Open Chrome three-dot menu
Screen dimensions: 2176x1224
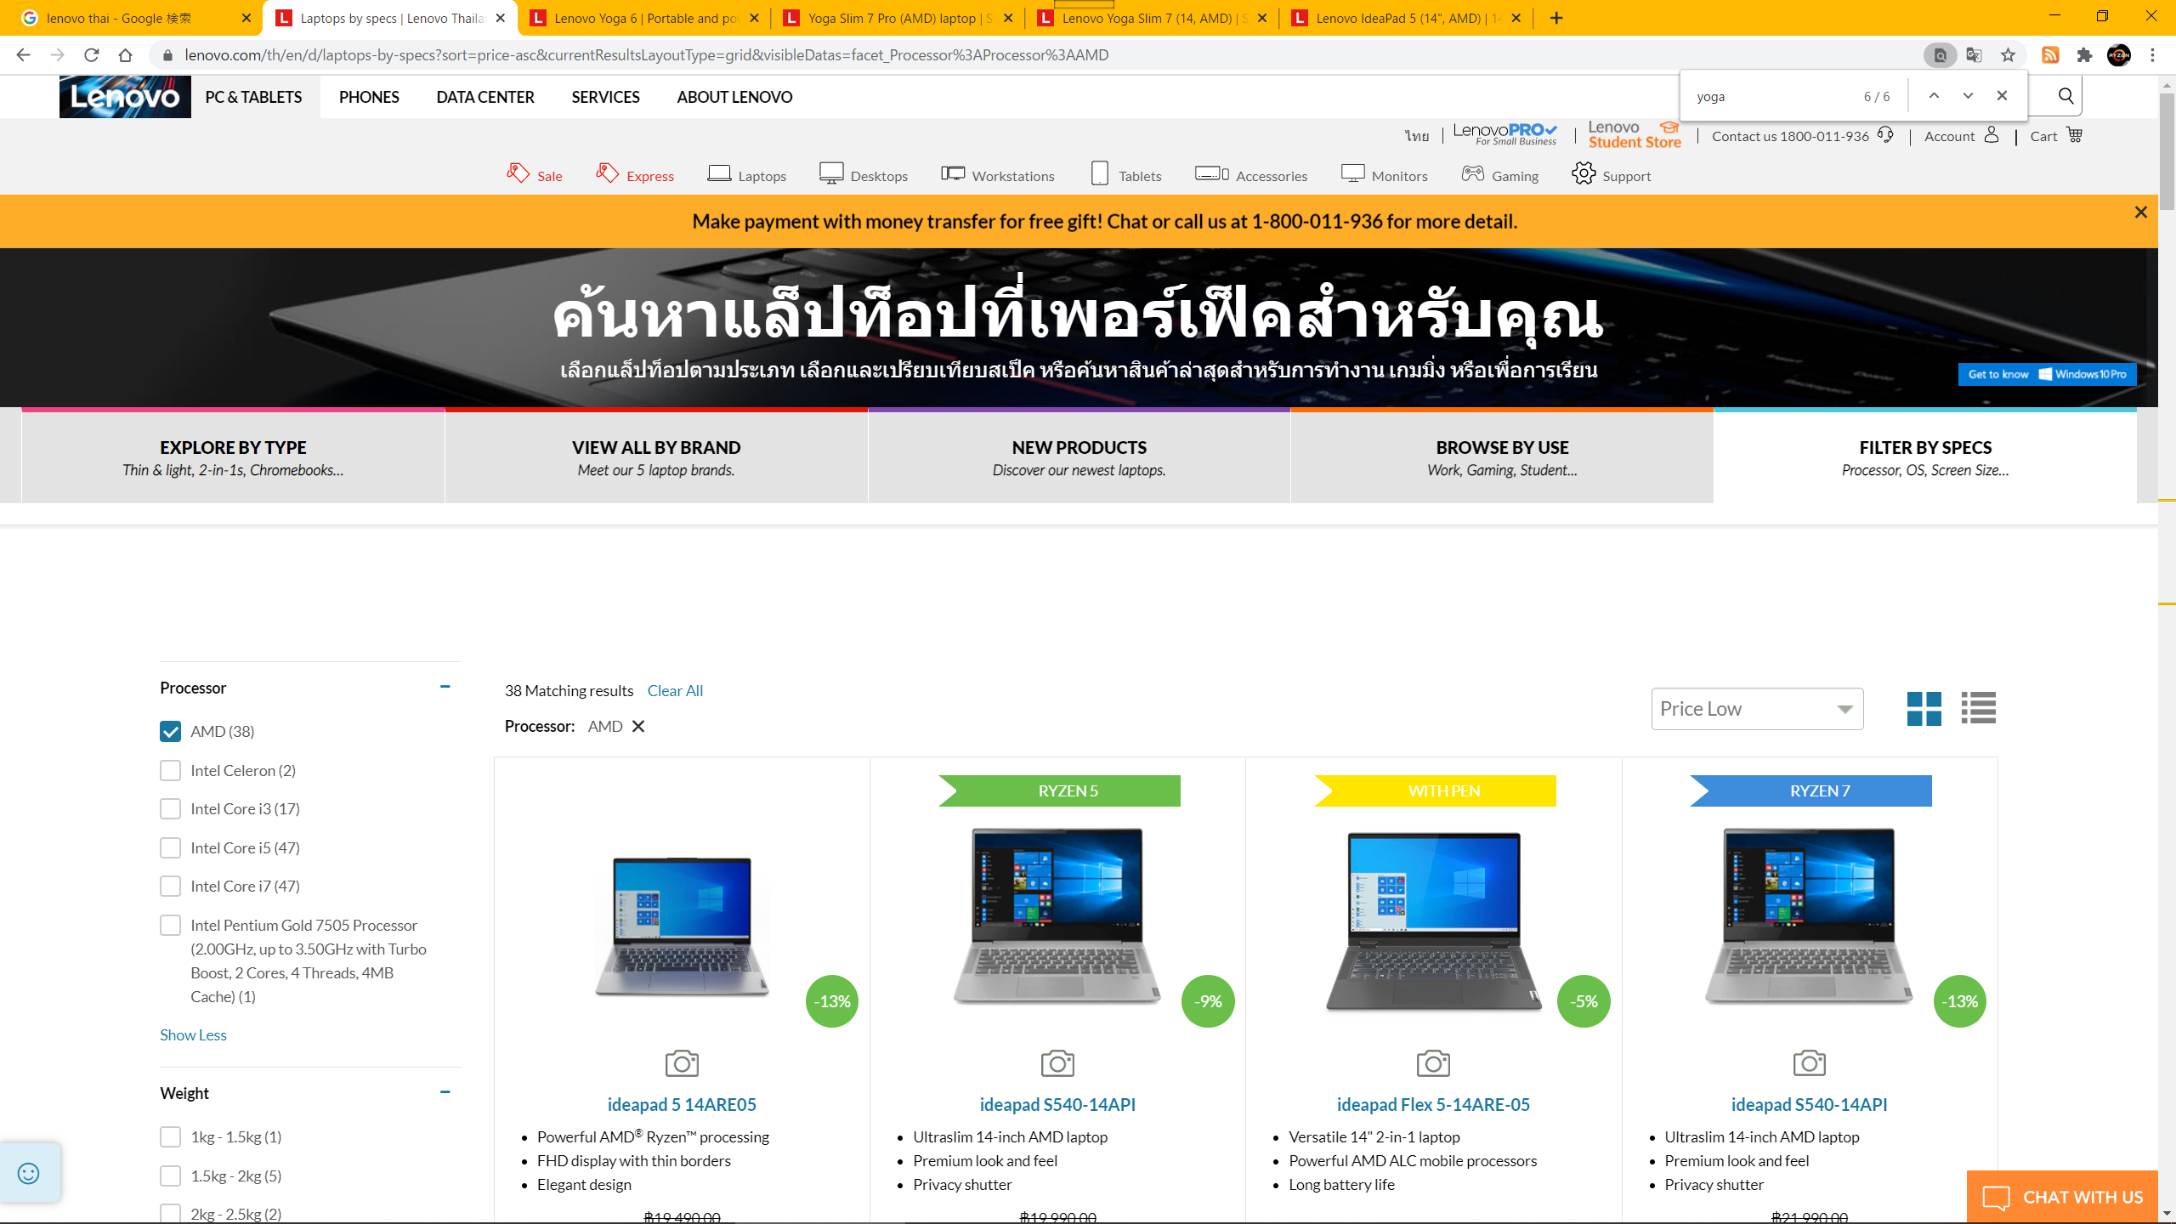click(x=2152, y=55)
